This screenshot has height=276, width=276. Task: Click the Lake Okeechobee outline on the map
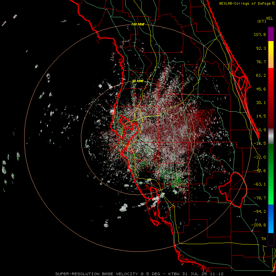[233, 190]
